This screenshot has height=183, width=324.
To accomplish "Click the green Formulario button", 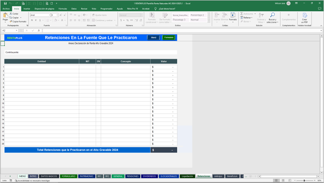I will click(x=169, y=38).
